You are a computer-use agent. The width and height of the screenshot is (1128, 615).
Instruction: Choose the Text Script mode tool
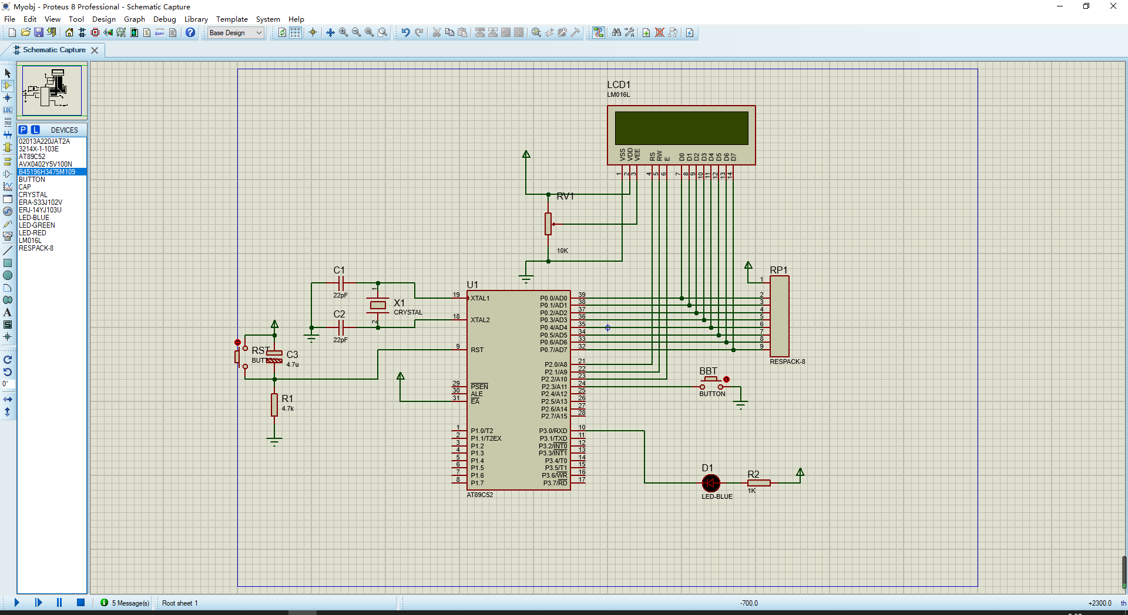tap(8, 123)
